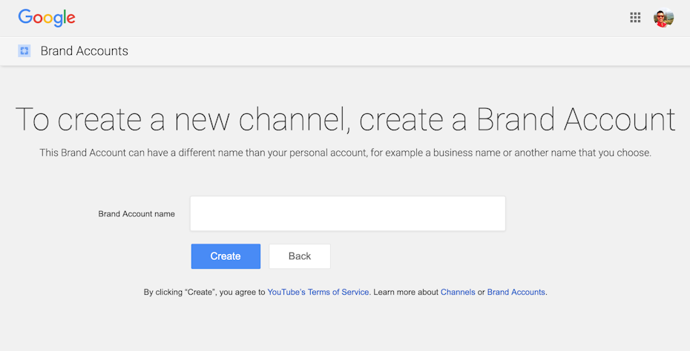The width and height of the screenshot is (690, 351).
Task: Open YouTube's Terms of Service link
Action: coord(318,292)
